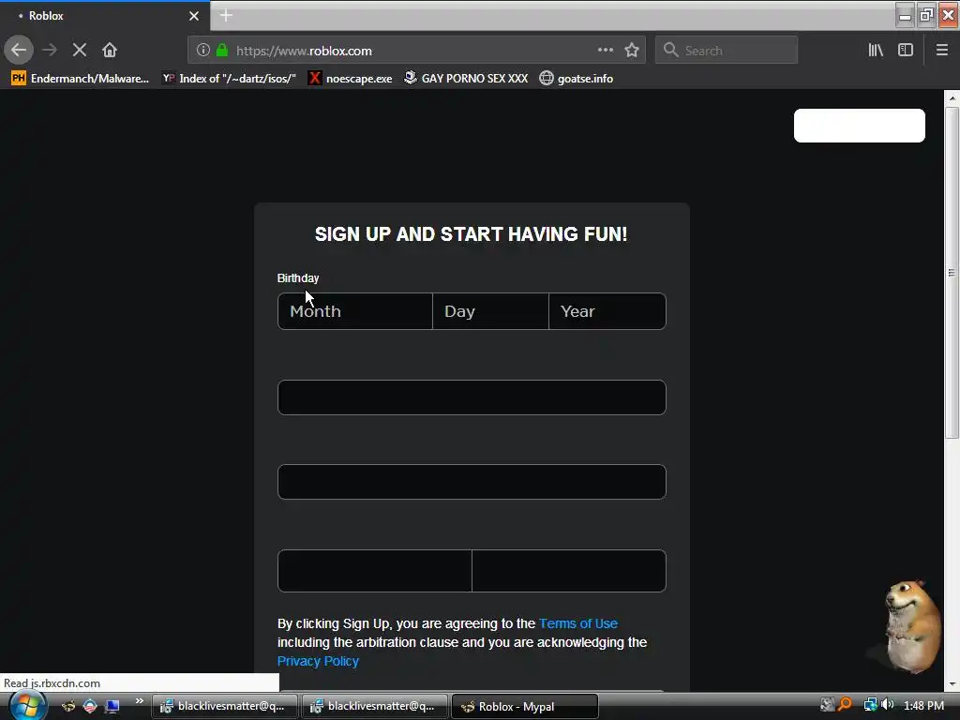
Task: Open the Index of /~dartz/isos/ bookmark
Action: (229, 79)
